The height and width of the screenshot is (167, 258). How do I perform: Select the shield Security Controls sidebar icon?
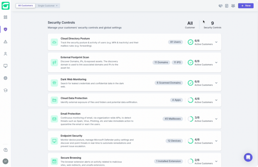[x=6, y=29]
